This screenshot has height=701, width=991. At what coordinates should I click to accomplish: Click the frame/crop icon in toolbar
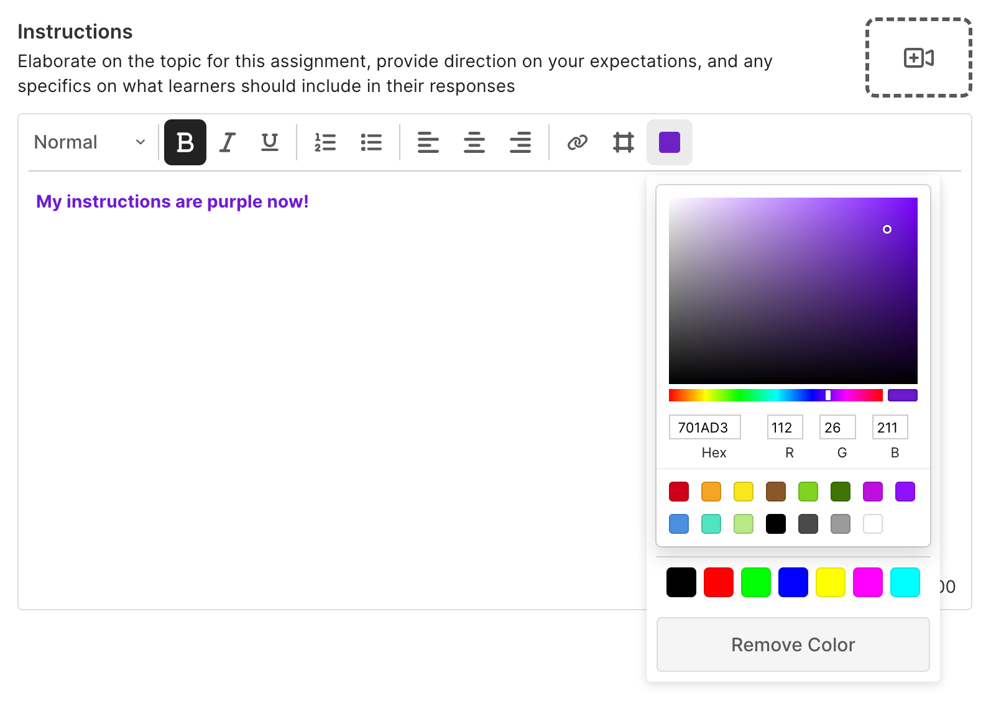pos(624,142)
